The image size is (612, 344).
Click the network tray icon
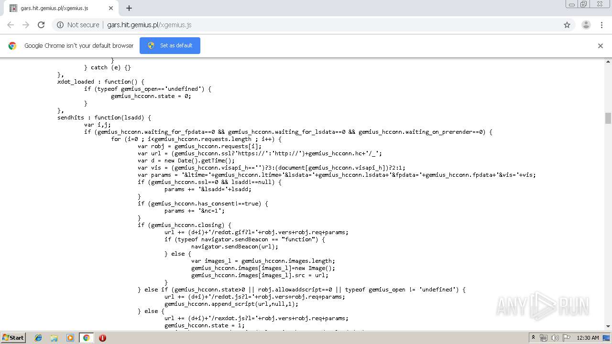[x=544, y=338]
